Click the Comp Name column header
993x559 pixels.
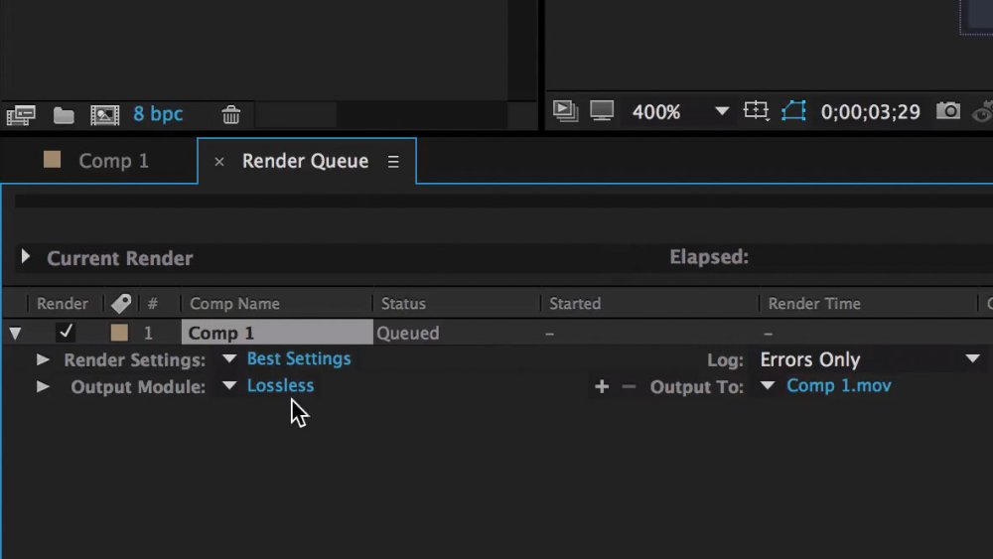[x=235, y=304]
